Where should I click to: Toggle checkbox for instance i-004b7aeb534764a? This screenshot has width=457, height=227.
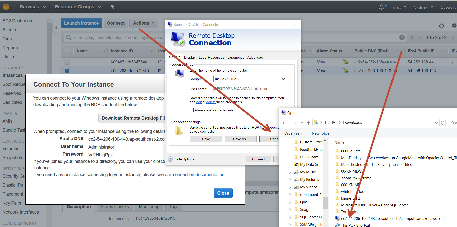(x=67, y=62)
